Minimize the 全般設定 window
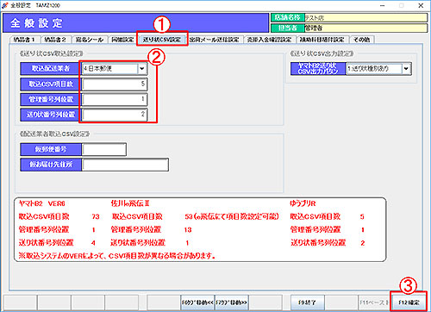 pyautogui.click(x=383, y=5)
